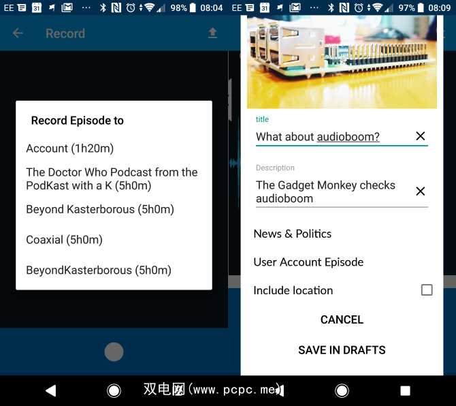
Task: Tap 'Record Episode to' dialog heading
Action: tap(78, 121)
